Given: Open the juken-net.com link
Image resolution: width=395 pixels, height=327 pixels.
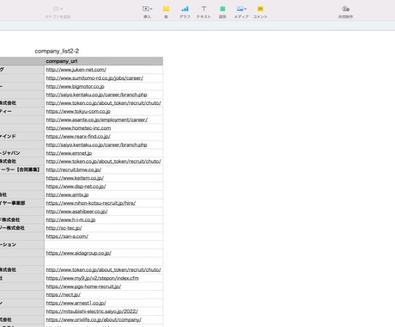Looking at the screenshot, I should click(76, 70).
